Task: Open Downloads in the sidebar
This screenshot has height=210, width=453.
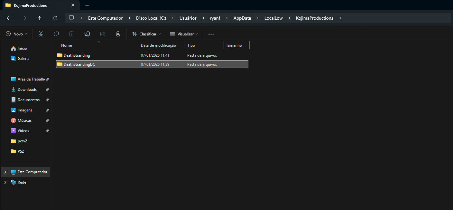Action: point(26,90)
